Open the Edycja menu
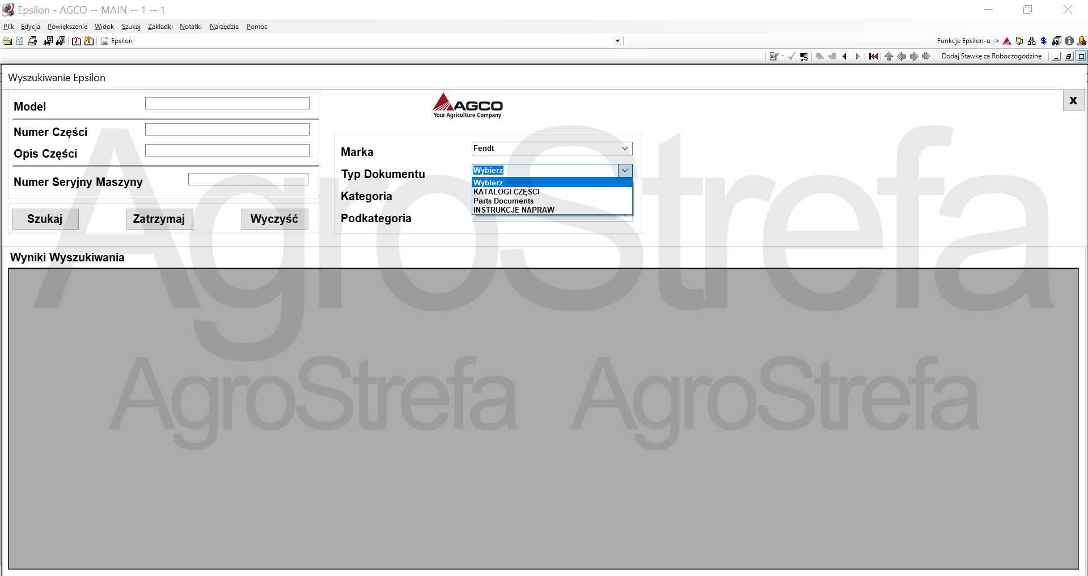1088x576 pixels. click(31, 27)
